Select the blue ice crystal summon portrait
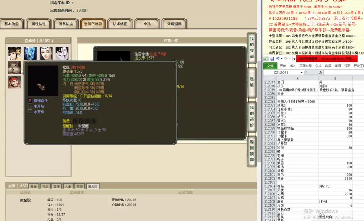 (x=30, y=53)
